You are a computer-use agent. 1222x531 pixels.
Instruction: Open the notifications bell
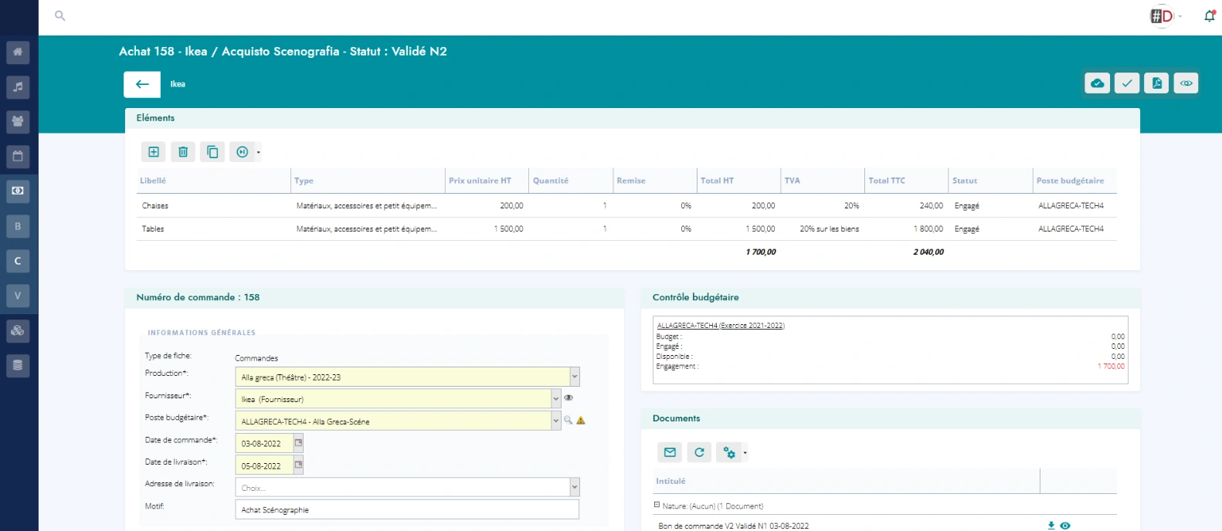(1209, 16)
